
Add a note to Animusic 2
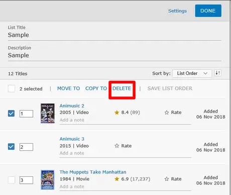pos(125,120)
